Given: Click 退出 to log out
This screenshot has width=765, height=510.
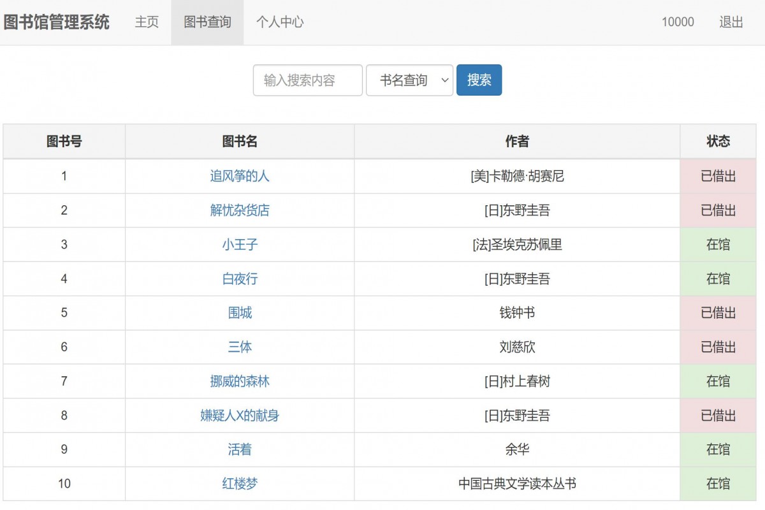Looking at the screenshot, I should click(x=729, y=22).
